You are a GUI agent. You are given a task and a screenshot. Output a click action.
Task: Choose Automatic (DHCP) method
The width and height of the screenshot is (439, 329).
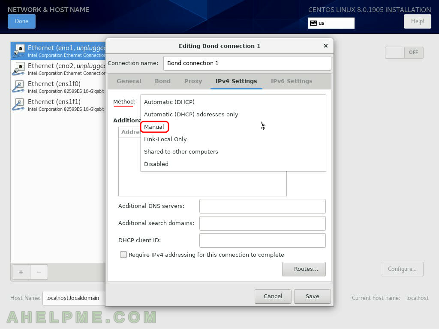click(233, 102)
